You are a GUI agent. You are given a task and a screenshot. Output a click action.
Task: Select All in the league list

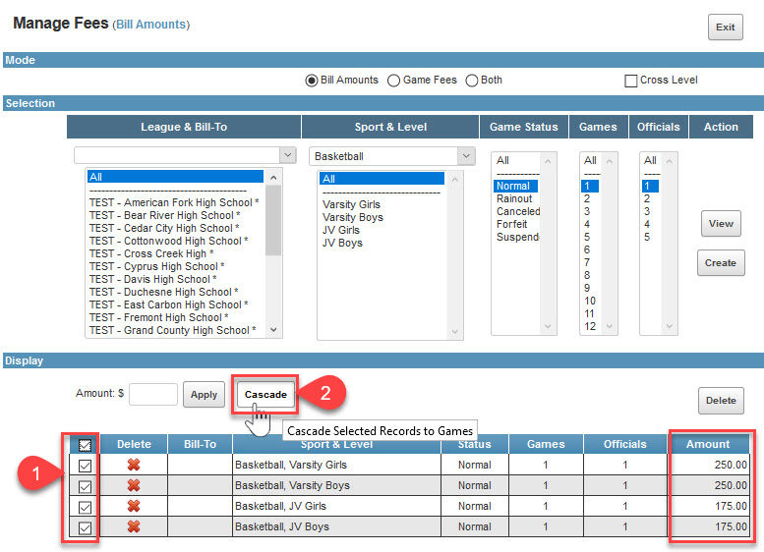click(x=175, y=177)
